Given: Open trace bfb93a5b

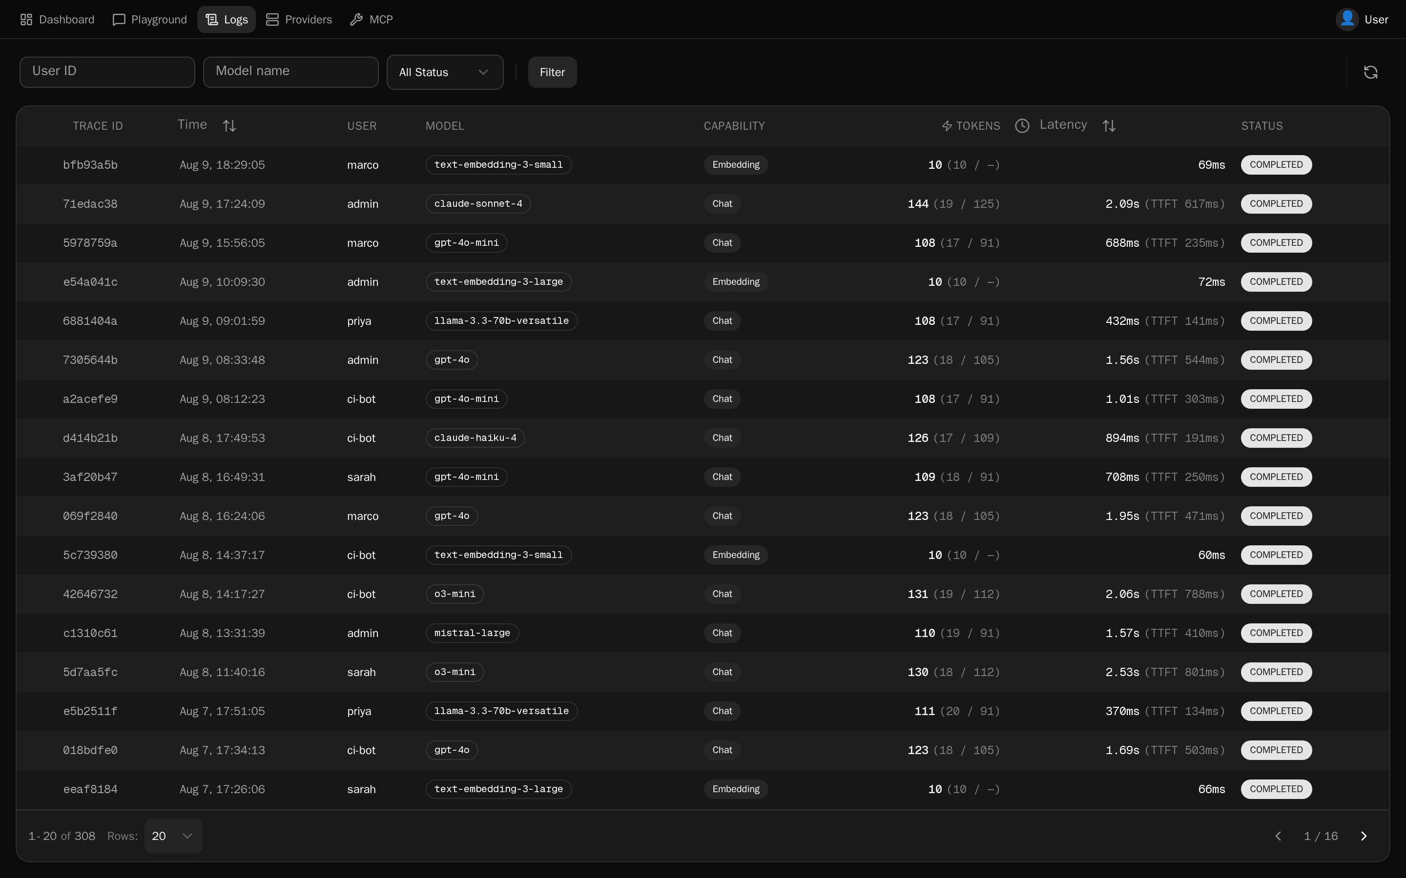Looking at the screenshot, I should click(x=90, y=165).
